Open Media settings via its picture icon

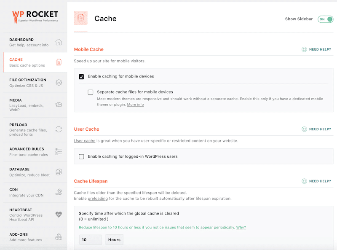click(x=59, y=105)
